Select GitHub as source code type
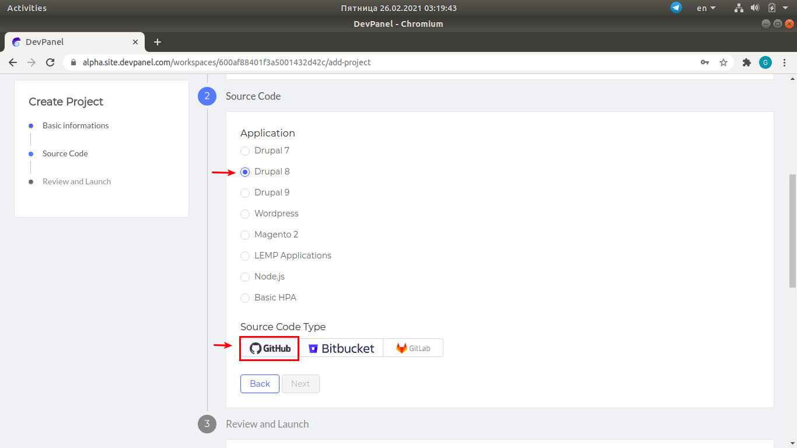Viewport: 797px width, 448px height. click(x=270, y=348)
